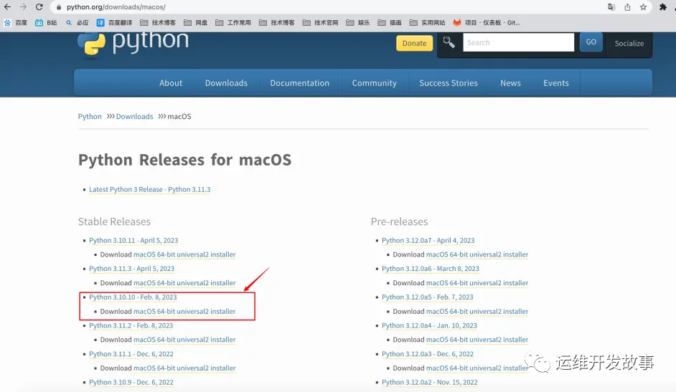Open the Python 3.12.0a6 - March 8, 2023 pre-release

[431, 269]
